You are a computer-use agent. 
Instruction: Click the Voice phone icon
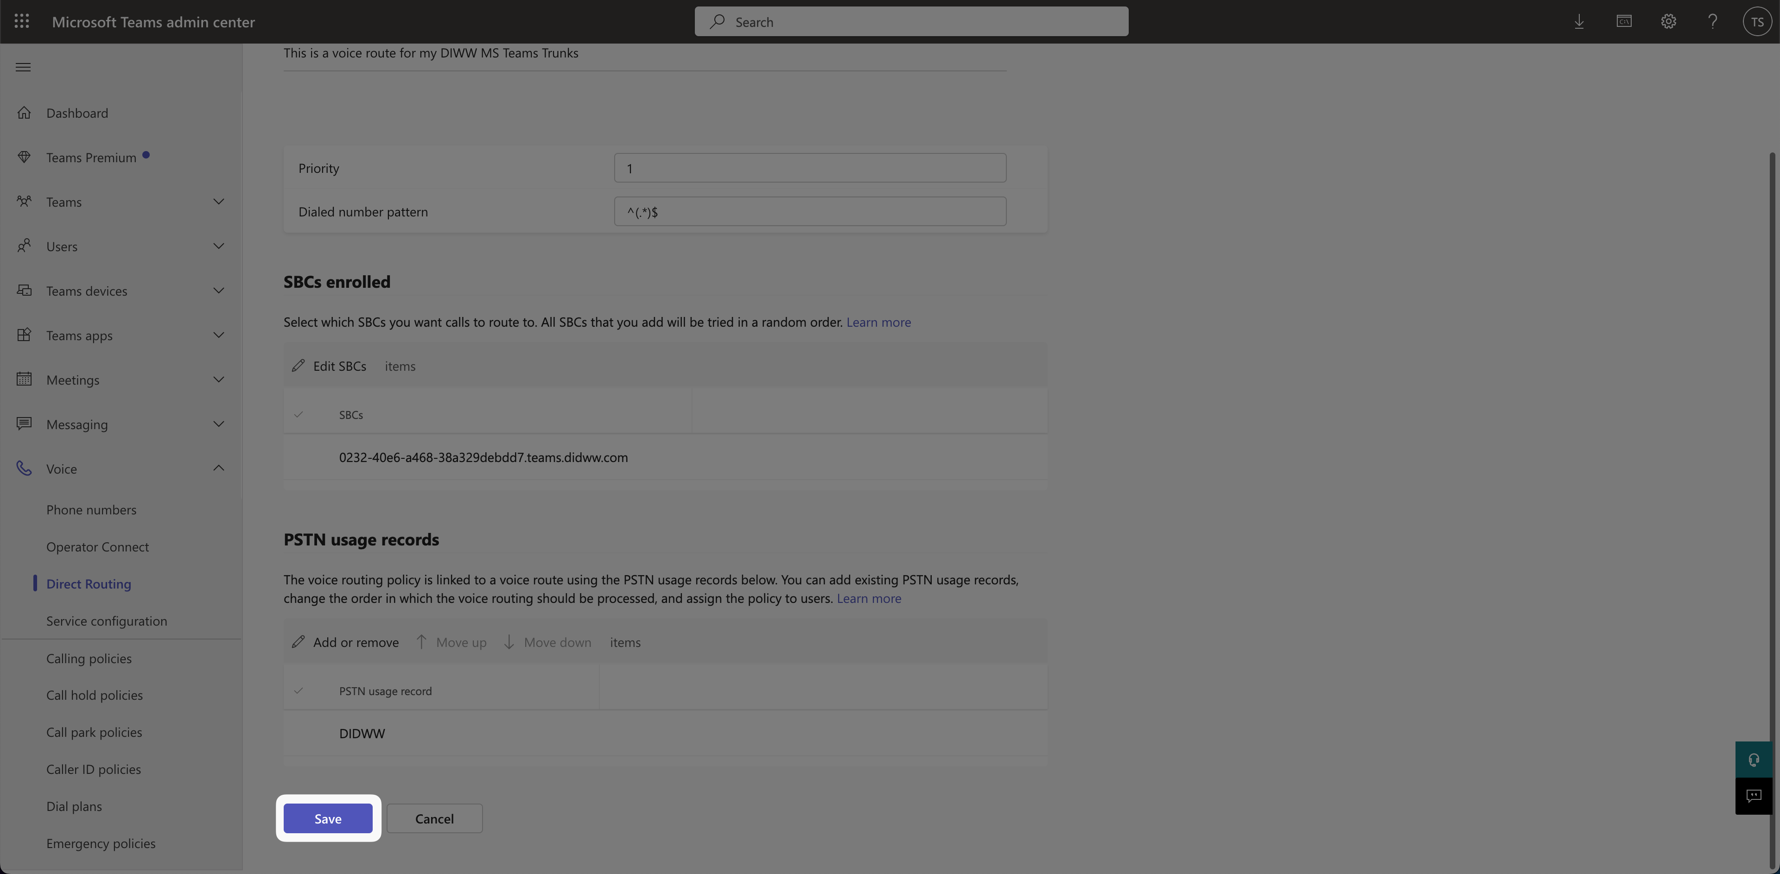point(24,469)
